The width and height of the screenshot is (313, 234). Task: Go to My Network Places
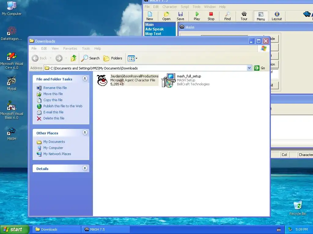[57, 154]
